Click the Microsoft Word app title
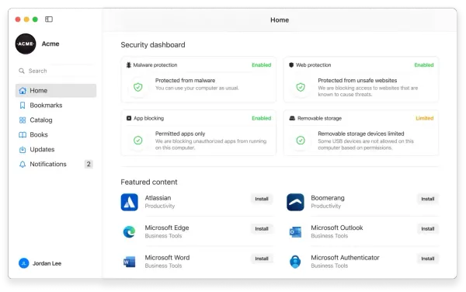Viewport: 466px width, 292px height. tap(167, 258)
